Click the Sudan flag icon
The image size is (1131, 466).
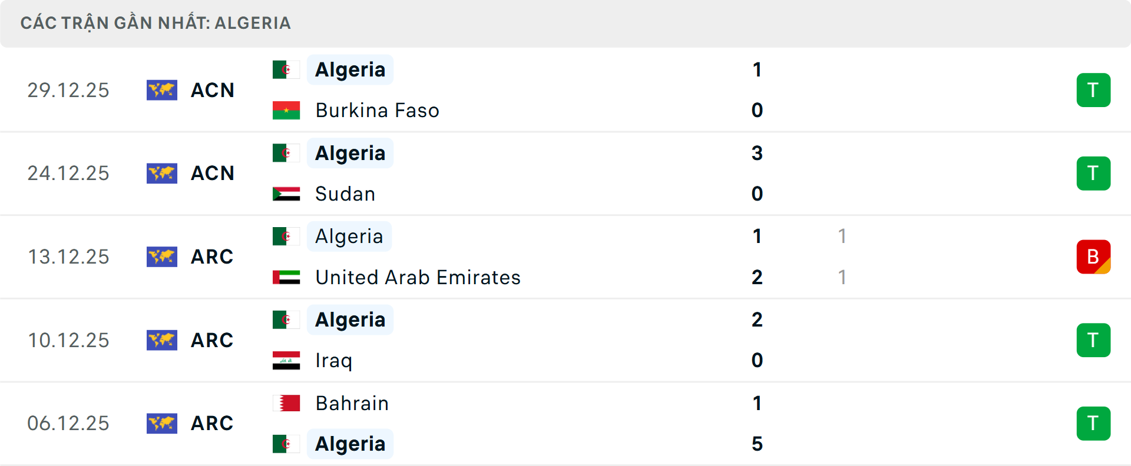[x=286, y=194]
